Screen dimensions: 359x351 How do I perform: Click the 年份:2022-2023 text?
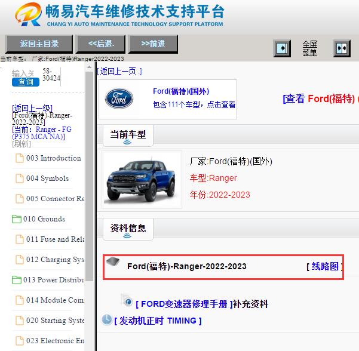(220, 195)
